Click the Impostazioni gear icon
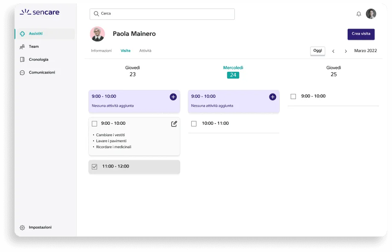The height and width of the screenshot is (252, 392). click(x=22, y=228)
